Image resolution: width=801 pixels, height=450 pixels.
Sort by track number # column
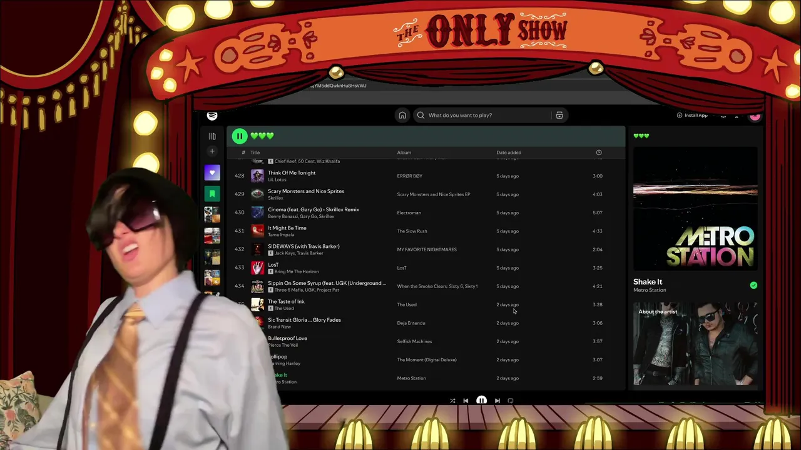point(243,152)
